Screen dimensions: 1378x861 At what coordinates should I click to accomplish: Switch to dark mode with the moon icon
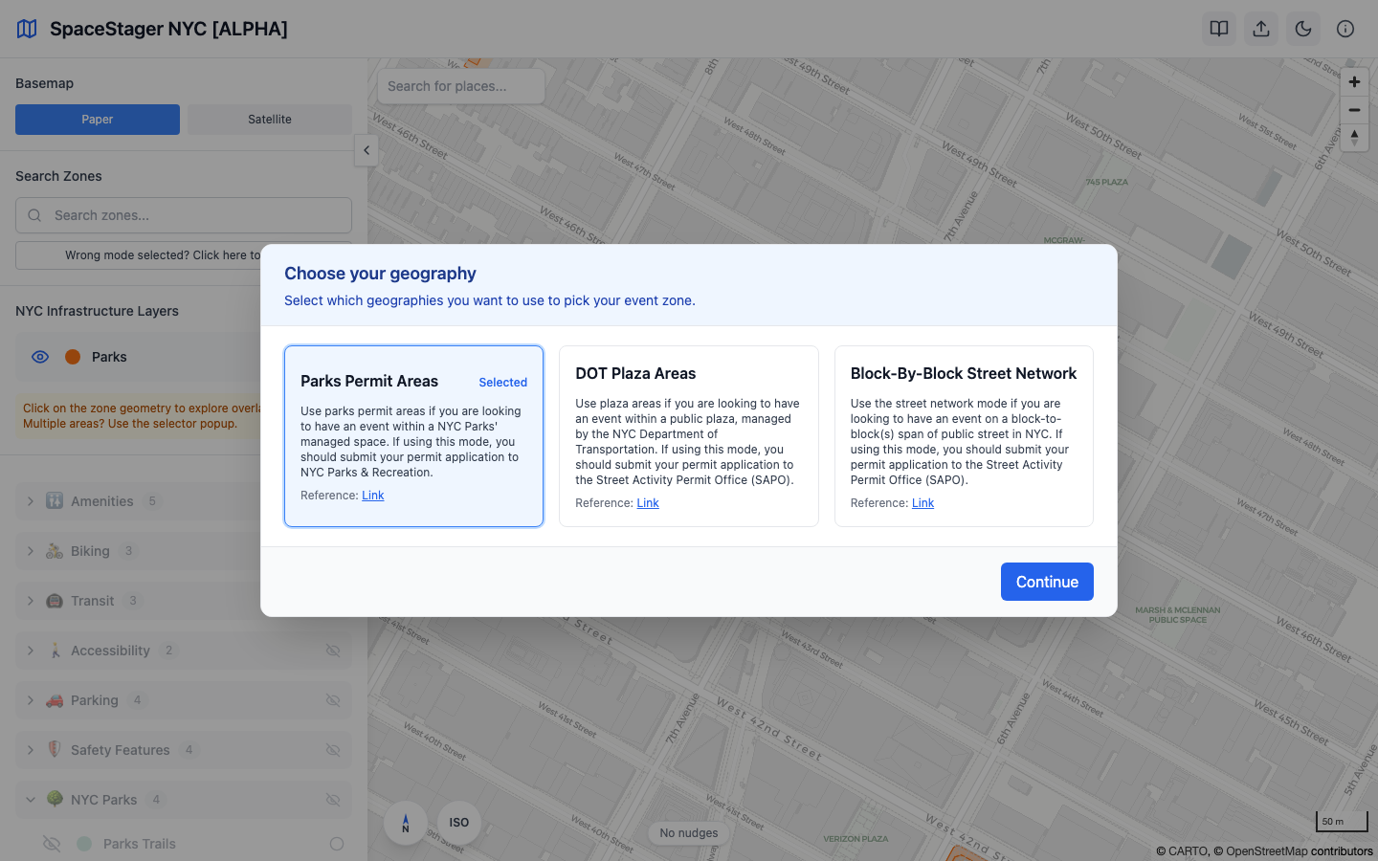(x=1302, y=28)
